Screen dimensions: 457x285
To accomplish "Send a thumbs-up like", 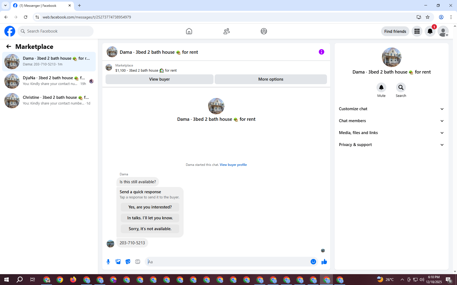I will [x=324, y=262].
